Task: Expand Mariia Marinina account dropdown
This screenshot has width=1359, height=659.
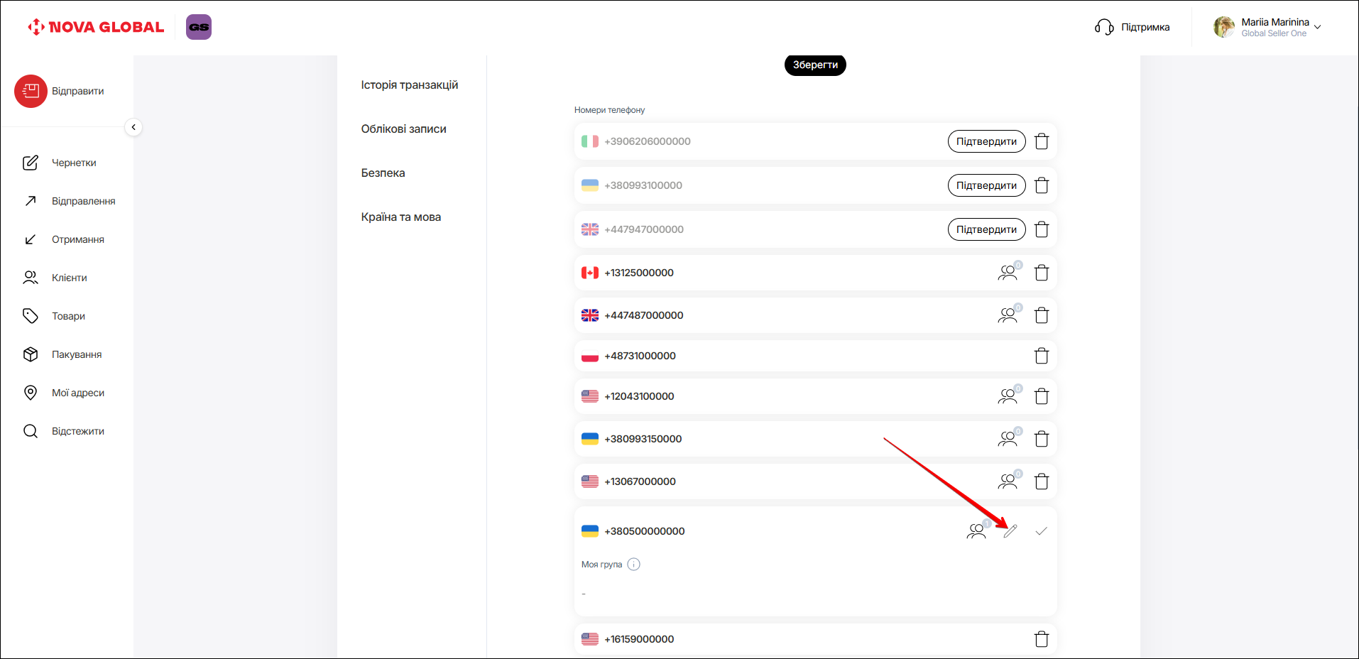Action: 1317,27
